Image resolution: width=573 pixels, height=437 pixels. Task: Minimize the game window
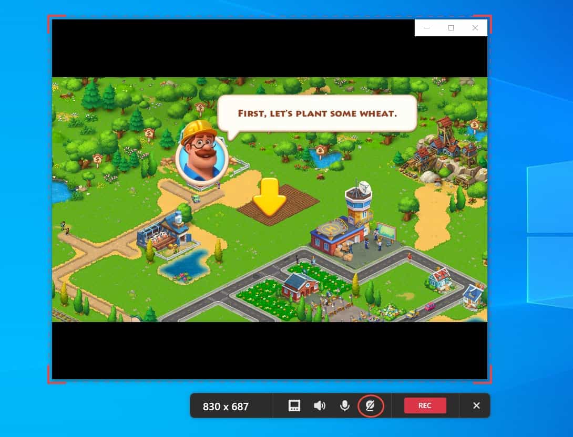coord(427,28)
